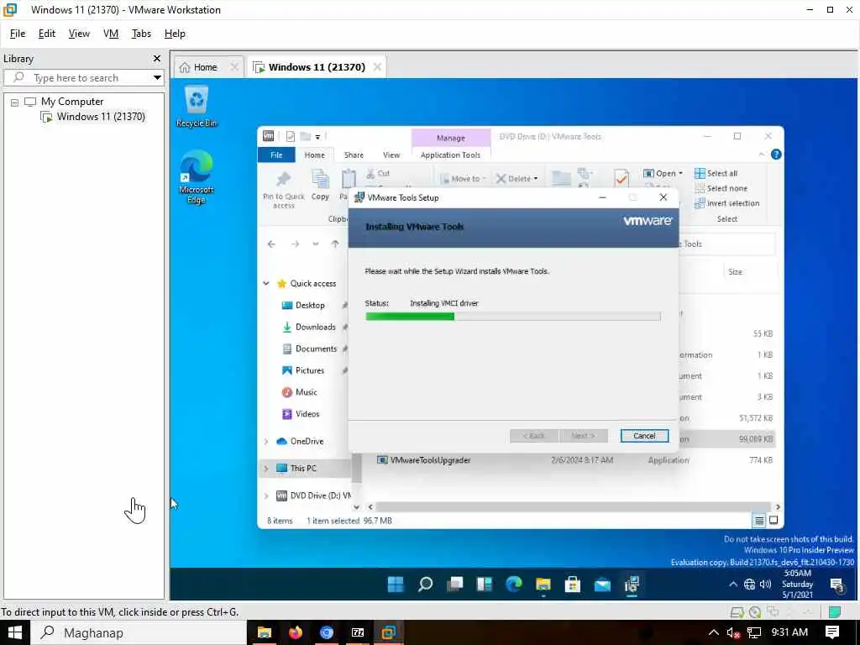
Task: Click the host taskbar search box
Action: [x=137, y=633]
